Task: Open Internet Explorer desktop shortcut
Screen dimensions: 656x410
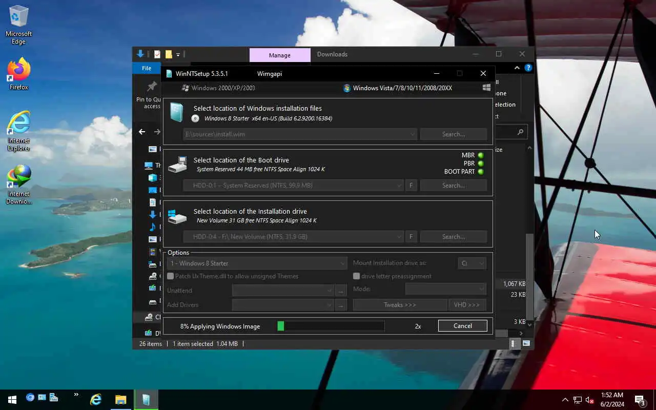Action: (x=18, y=132)
